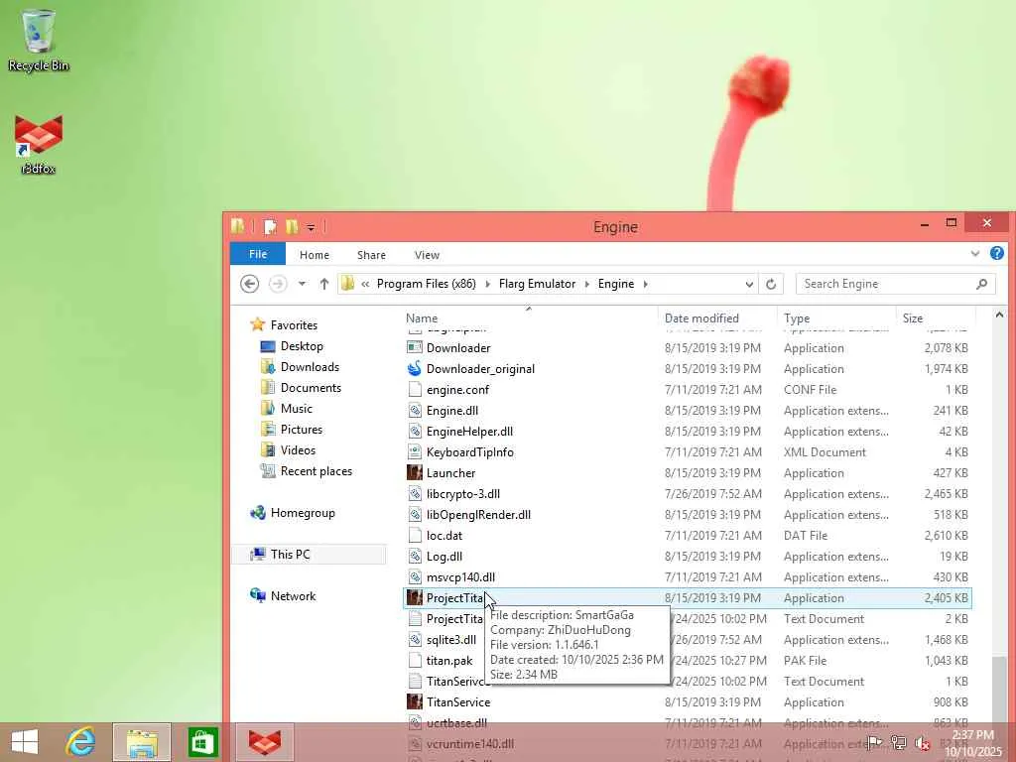Open r3dfox from the taskbar
The height and width of the screenshot is (762, 1016).
[x=265, y=742]
